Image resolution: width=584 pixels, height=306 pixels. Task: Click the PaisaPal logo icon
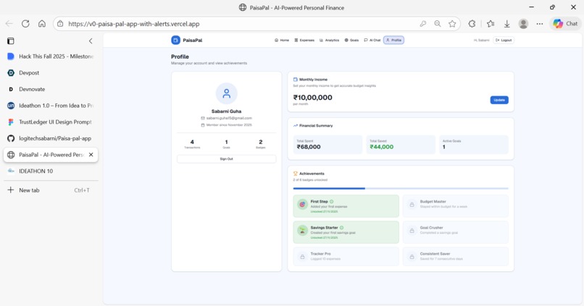coord(175,41)
